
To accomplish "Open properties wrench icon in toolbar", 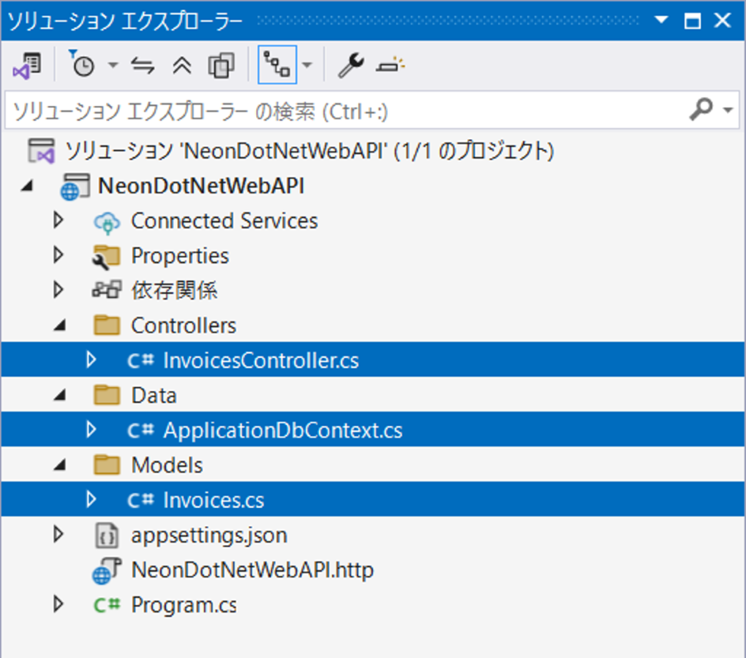I will coord(351,65).
